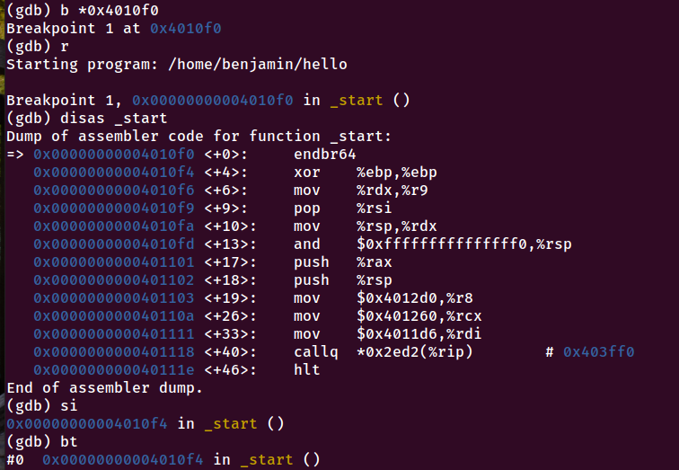
Task: Click the breakpoint address 0x4010f0 in blue
Action: [186, 28]
